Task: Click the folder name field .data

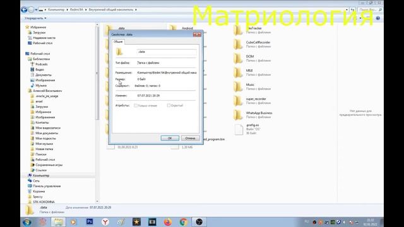Action: [167, 52]
